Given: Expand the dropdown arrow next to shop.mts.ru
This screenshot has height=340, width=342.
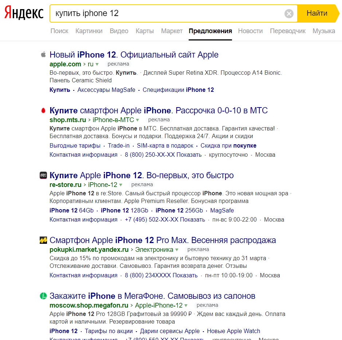Looking at the screenshot, I should (137, 120).
